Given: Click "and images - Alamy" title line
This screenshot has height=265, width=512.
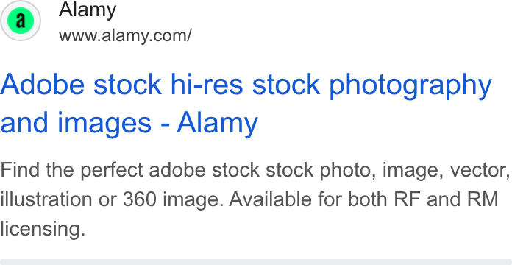Looking at the screenshot, I should click(x=129, y=123).
